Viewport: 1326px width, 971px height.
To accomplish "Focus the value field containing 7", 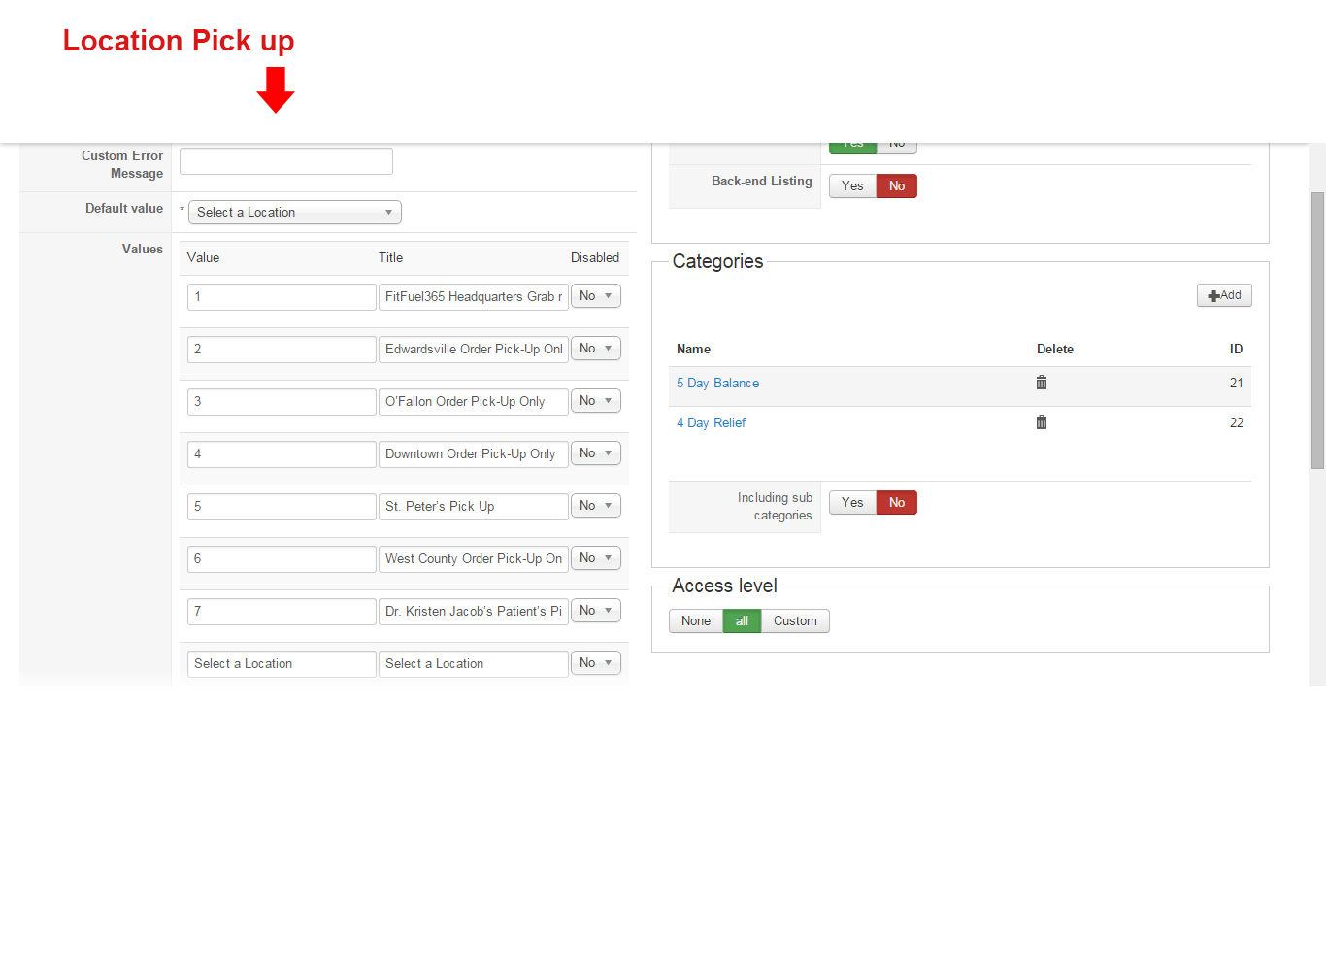I will point(282,612).
